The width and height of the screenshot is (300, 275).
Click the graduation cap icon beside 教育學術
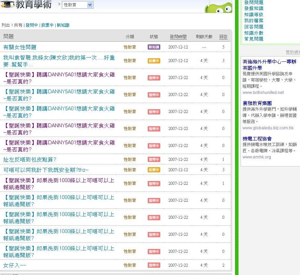tap(8, 5)
